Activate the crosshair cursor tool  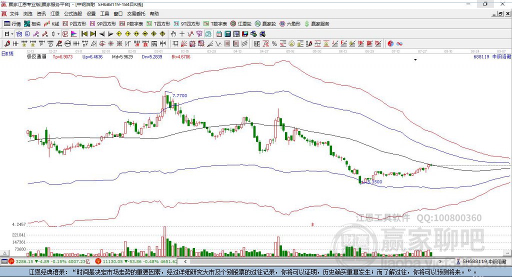(182, 33)
